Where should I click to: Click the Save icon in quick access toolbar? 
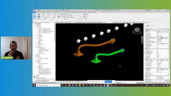click(x=39, y=10)
